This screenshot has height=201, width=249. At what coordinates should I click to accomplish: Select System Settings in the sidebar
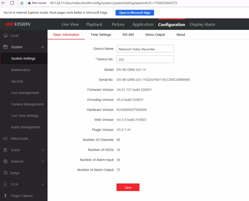point(24,58)
